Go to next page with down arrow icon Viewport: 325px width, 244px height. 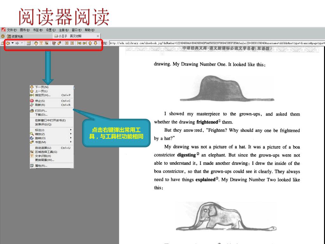pos(95,43)
